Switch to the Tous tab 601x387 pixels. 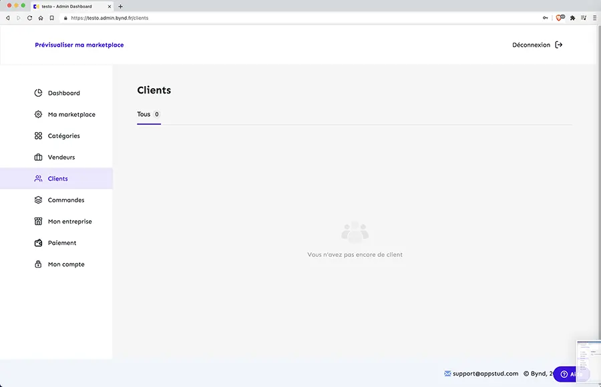tap(149, 114)
